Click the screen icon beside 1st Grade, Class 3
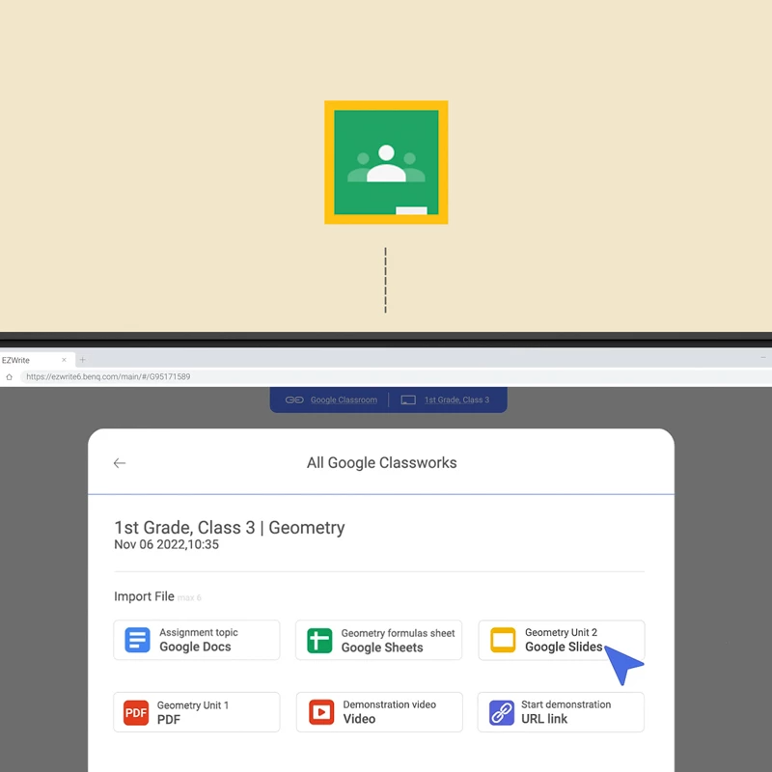This screenshot has width=772, height=772. point(408,400)
